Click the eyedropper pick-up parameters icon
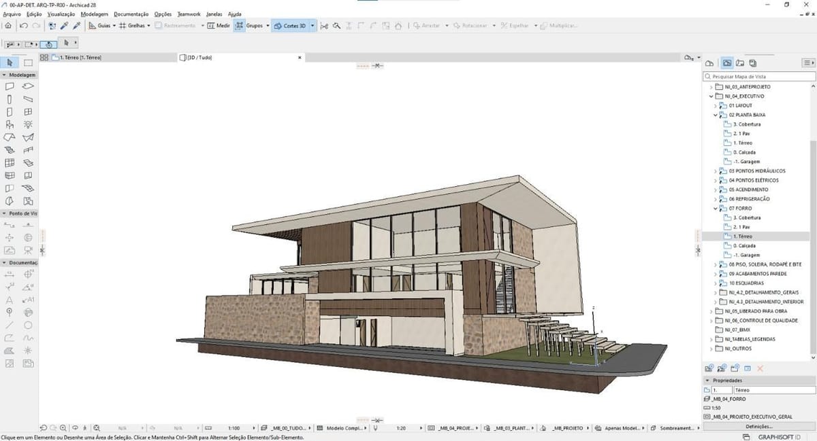This screenshot has height=441, width=817. pyautogui.click(x=64, y=26)
